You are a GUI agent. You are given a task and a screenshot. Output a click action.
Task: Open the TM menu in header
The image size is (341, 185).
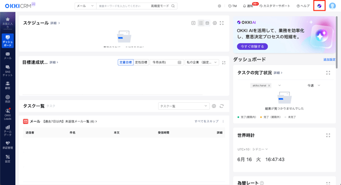coord(233,6)
